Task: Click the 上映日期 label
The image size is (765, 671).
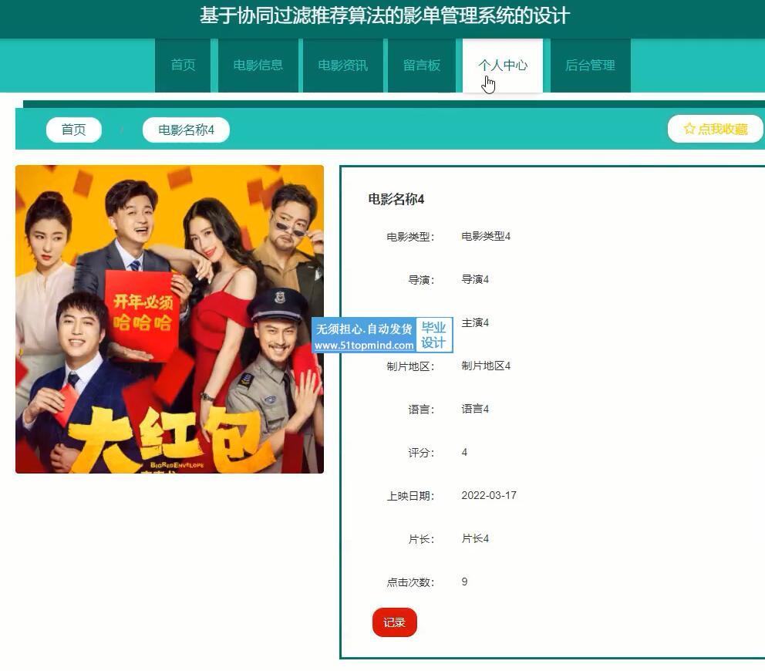Action: pos(410,496)
